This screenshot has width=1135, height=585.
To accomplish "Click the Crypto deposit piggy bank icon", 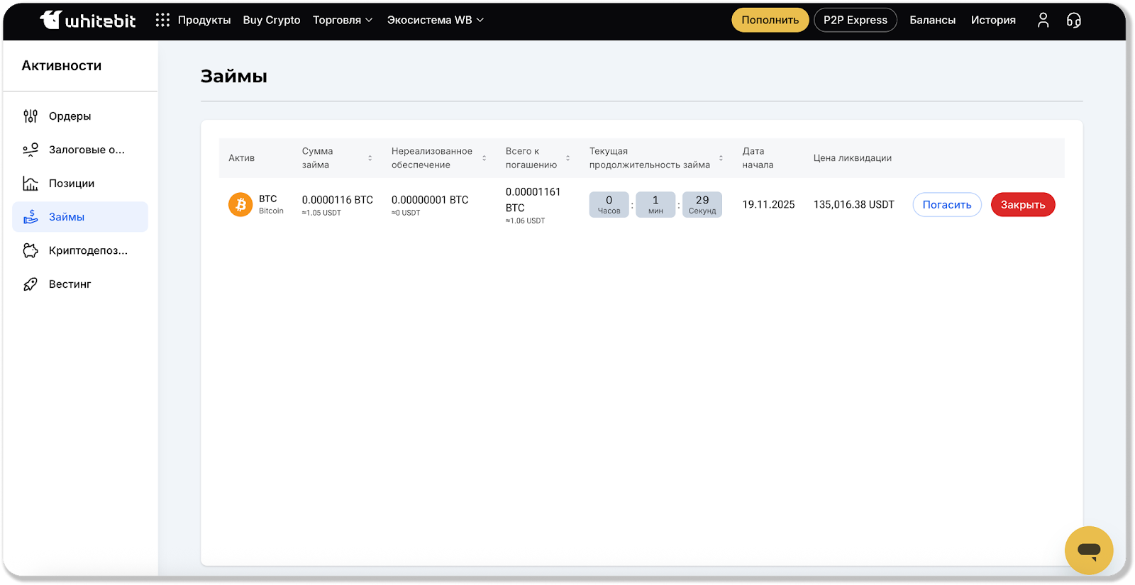I will coord(31,250).
